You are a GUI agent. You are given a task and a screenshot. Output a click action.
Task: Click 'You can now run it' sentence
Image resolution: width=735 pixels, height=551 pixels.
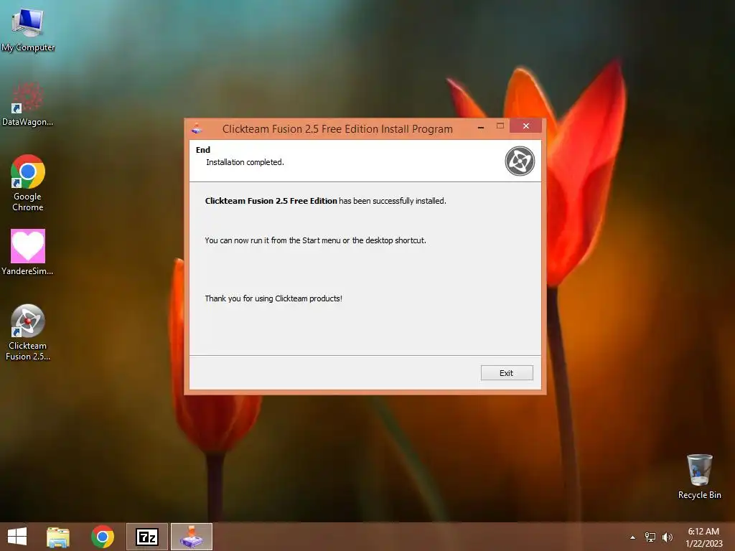point(316,240)
